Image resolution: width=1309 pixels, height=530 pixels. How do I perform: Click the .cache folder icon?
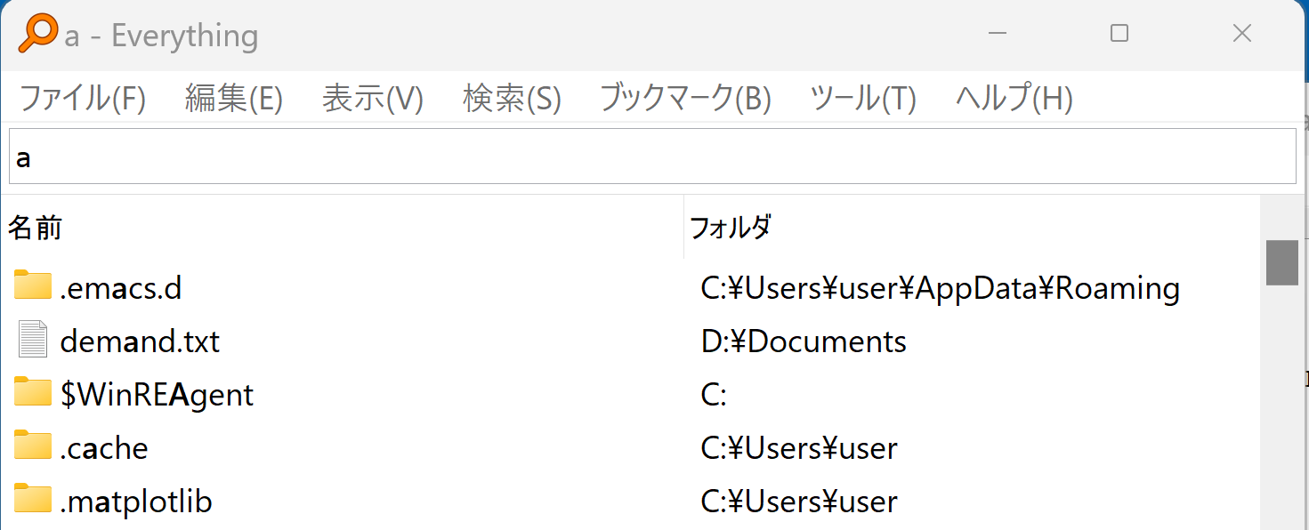(33, 446)
